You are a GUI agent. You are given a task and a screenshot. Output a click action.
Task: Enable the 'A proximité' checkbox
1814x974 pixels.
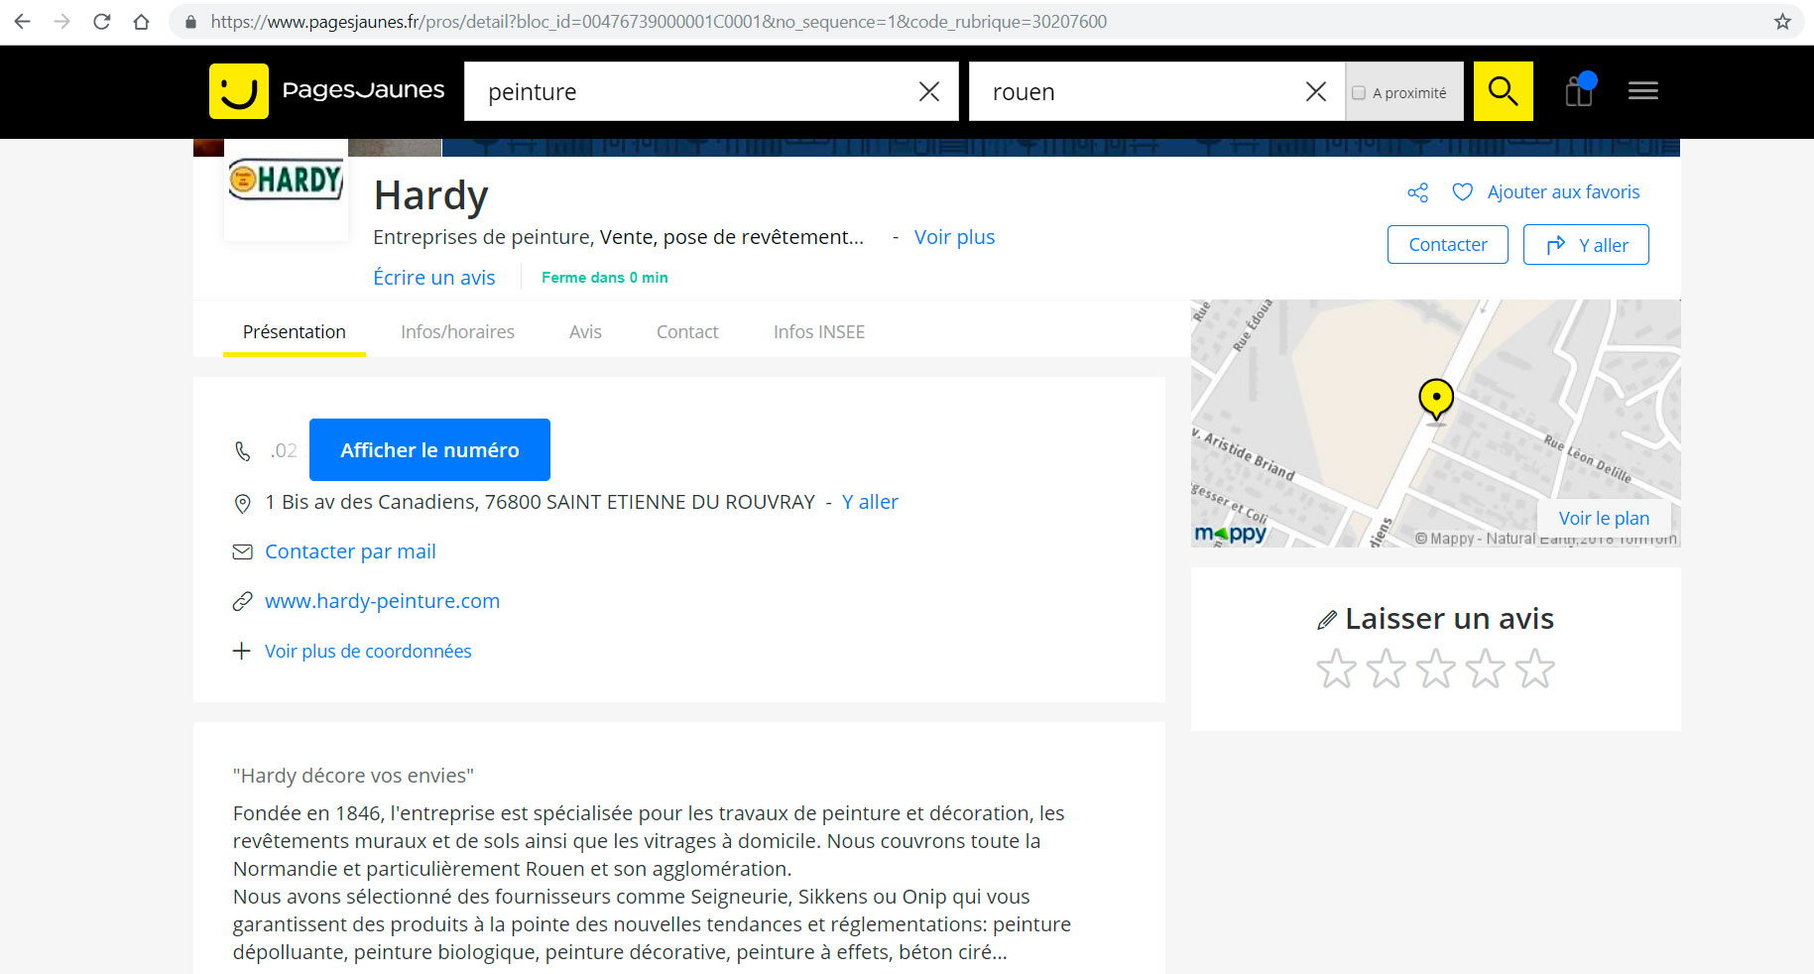[1359, 92]
